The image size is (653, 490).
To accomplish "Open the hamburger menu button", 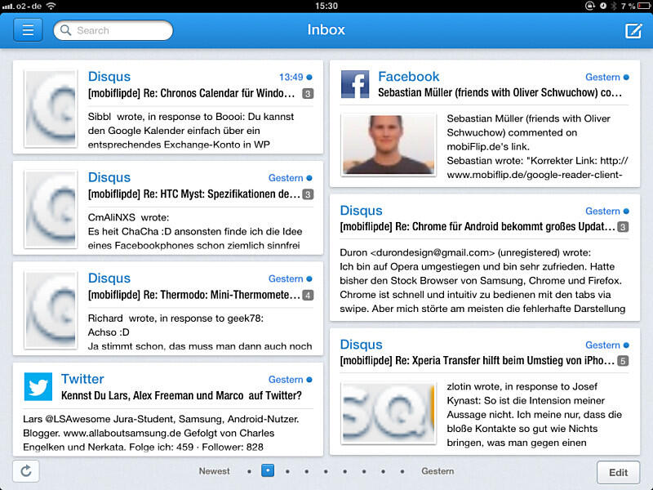I will pyautogui.click(x=28, y=30).
